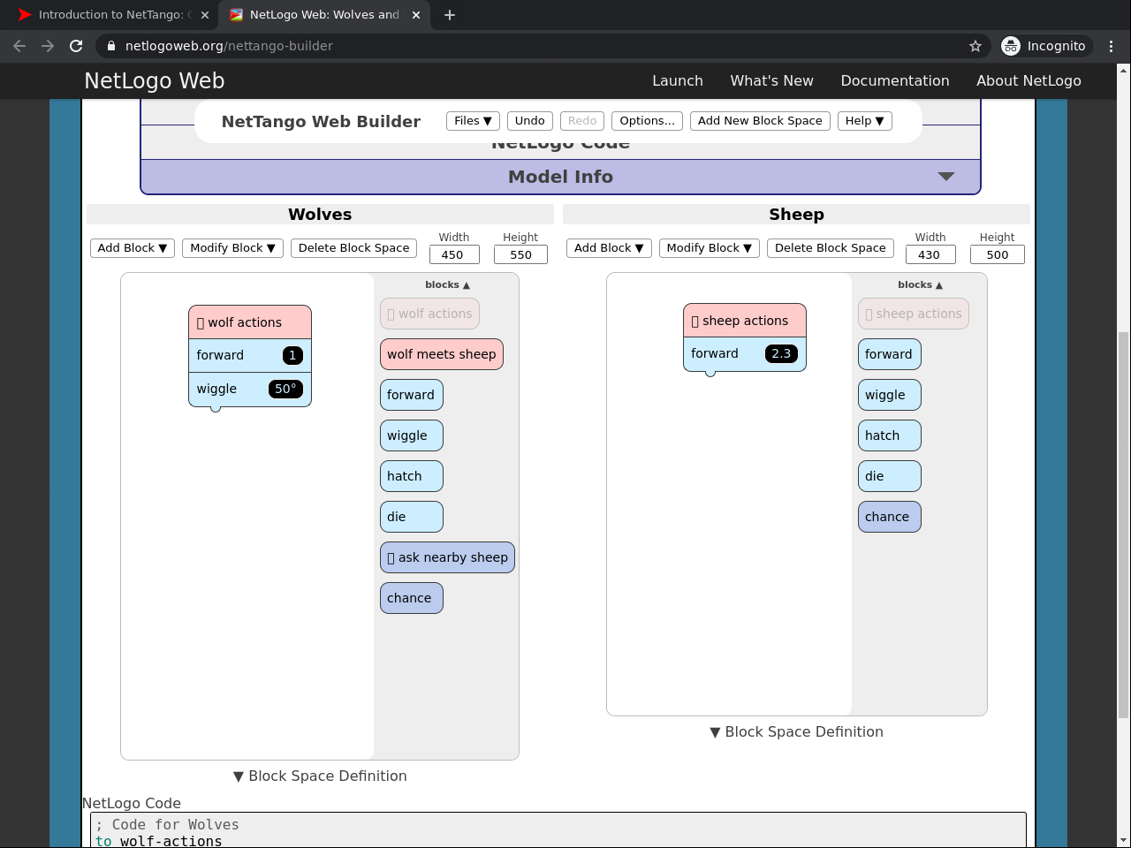Select the wiggle row in the wolf actions chain
1131x848 pixels.
pyautogui.click(x=250, y=389)
